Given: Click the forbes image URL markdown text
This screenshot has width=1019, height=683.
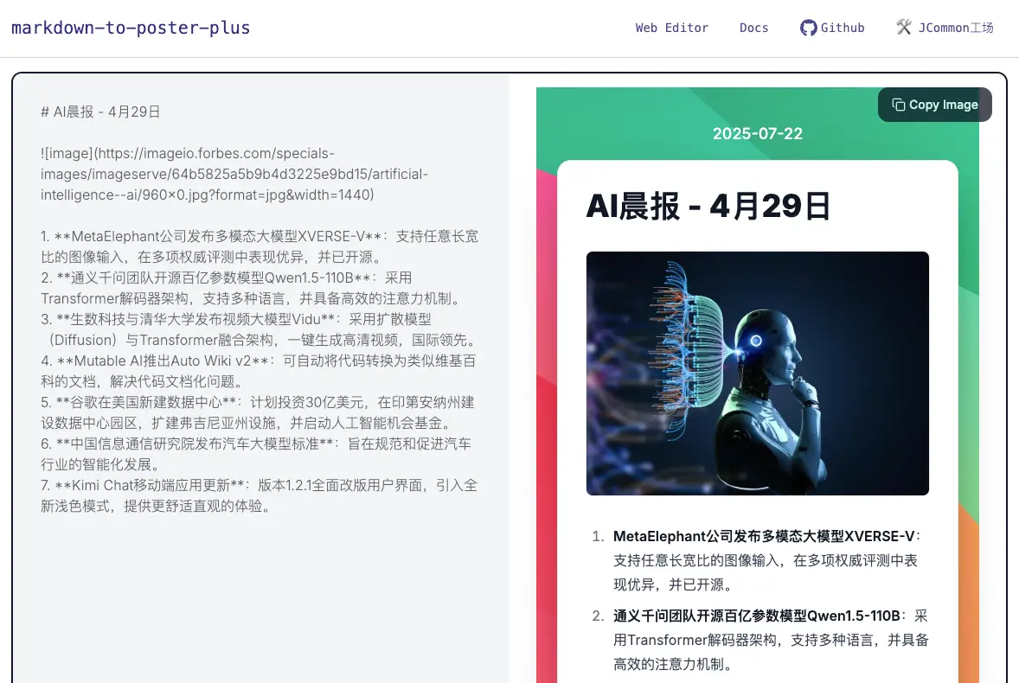Looking at the screenshot, I should click(x=234, y=174).
